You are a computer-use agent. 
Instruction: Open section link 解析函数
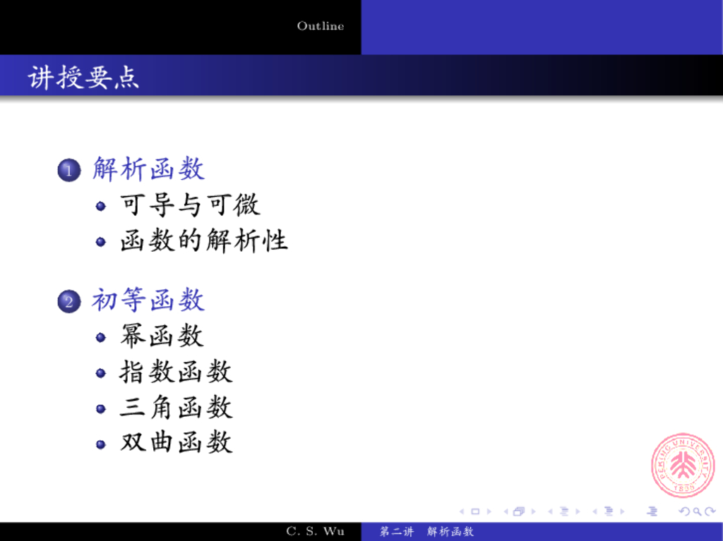pos(148,169)
